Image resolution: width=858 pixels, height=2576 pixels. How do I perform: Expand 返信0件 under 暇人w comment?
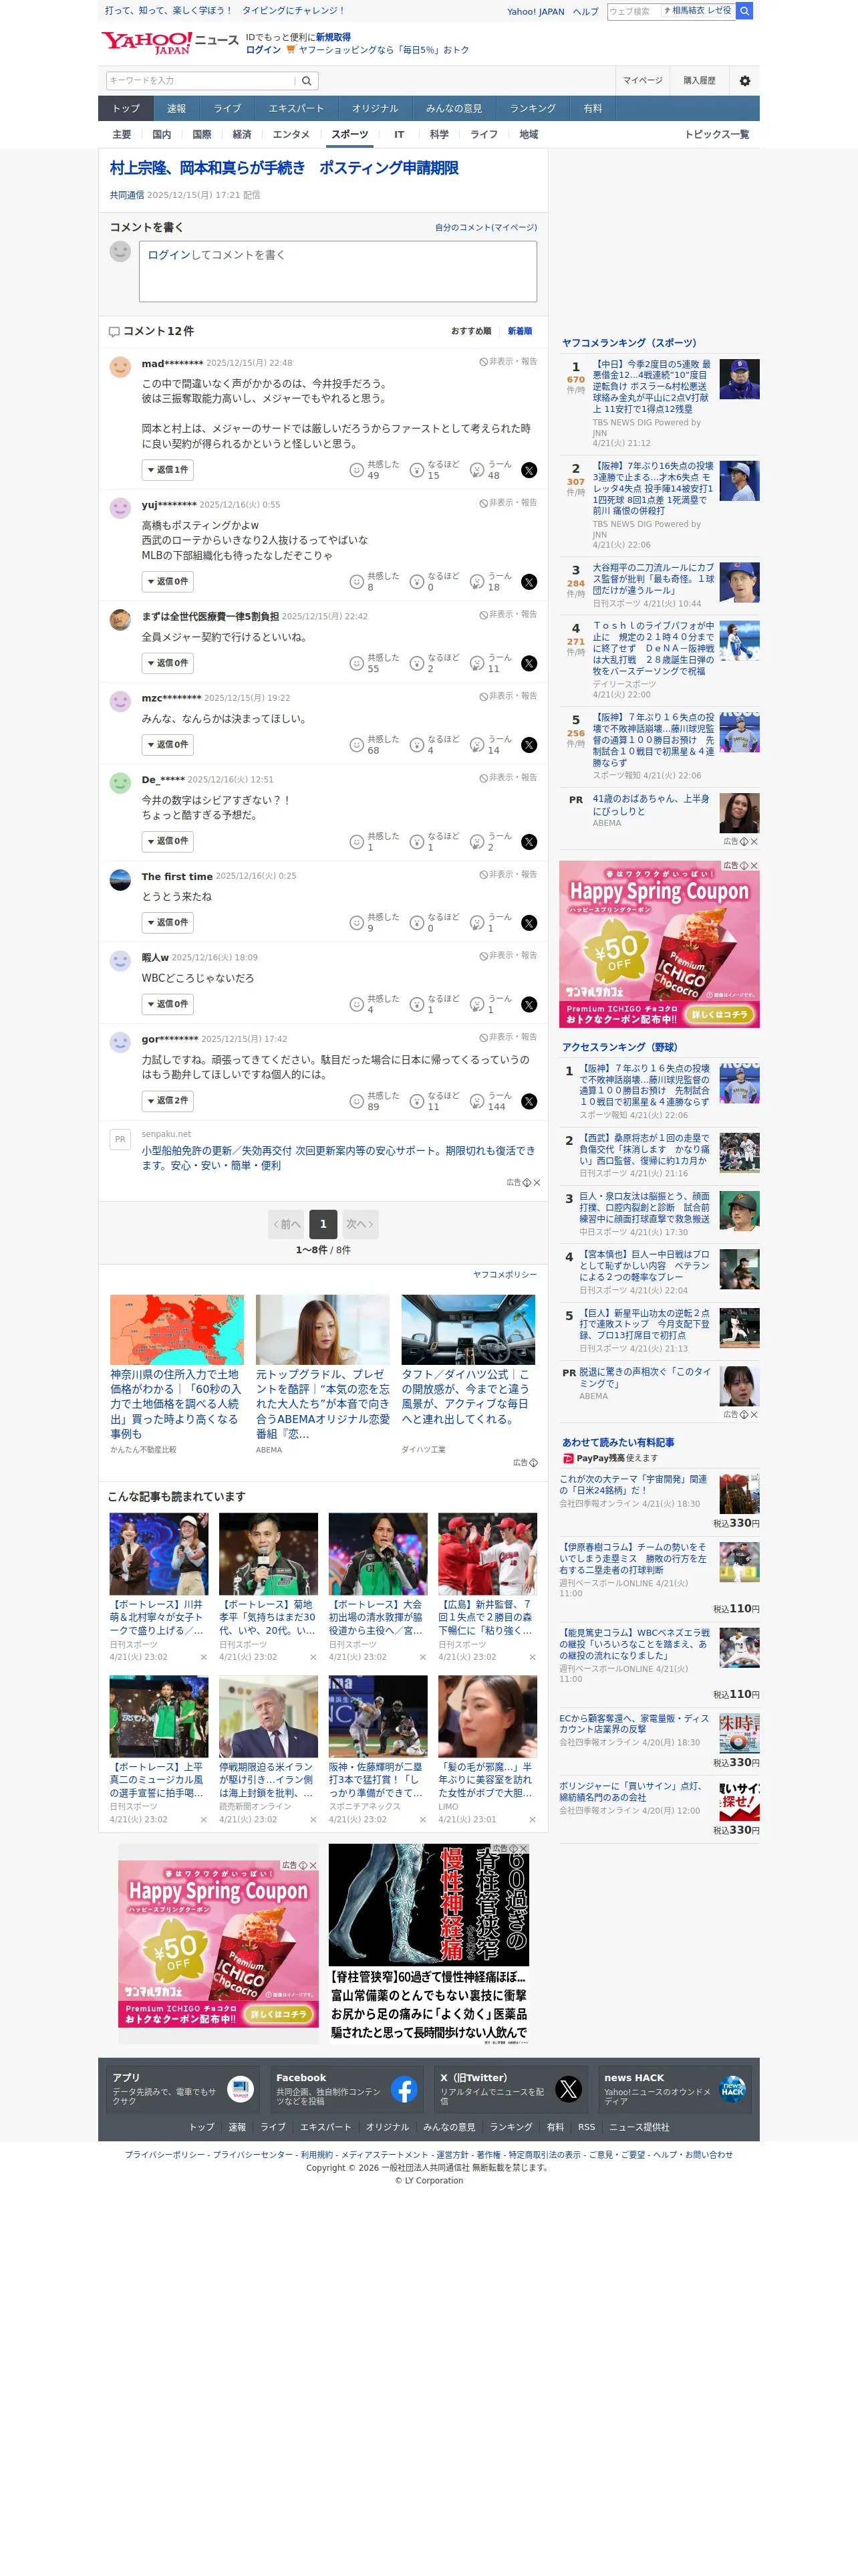click(x=168, y=1005)
